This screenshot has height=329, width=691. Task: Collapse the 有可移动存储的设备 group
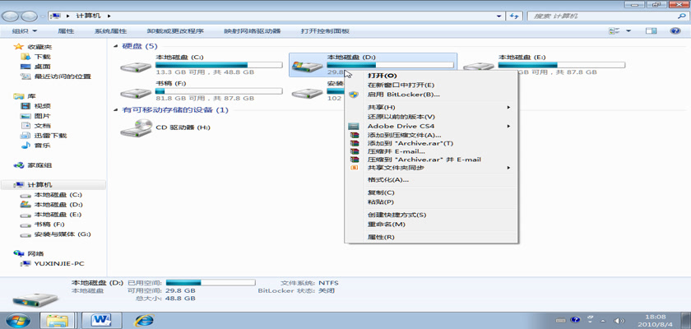[116, 109]
